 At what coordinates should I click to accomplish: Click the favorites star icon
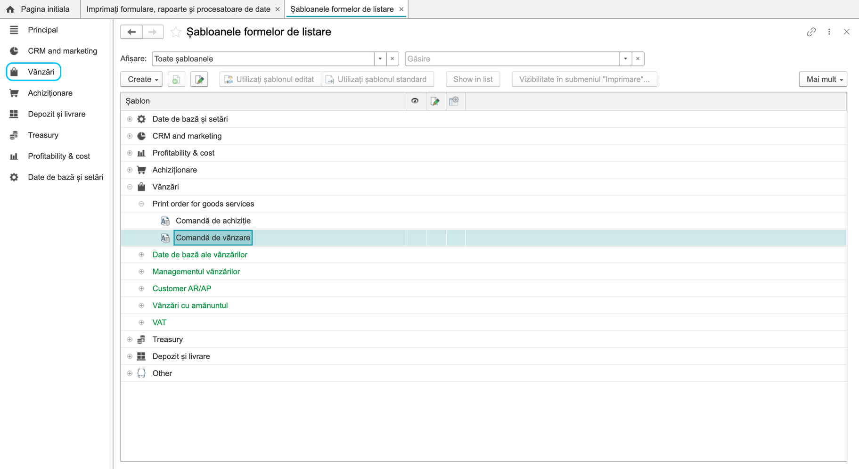(176, 32)
